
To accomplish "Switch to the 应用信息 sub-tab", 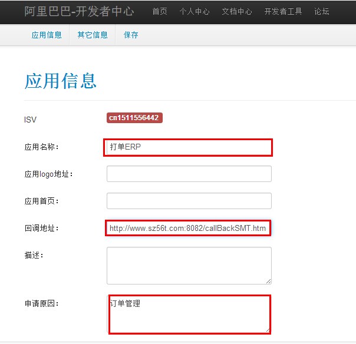I will [47, 35].
